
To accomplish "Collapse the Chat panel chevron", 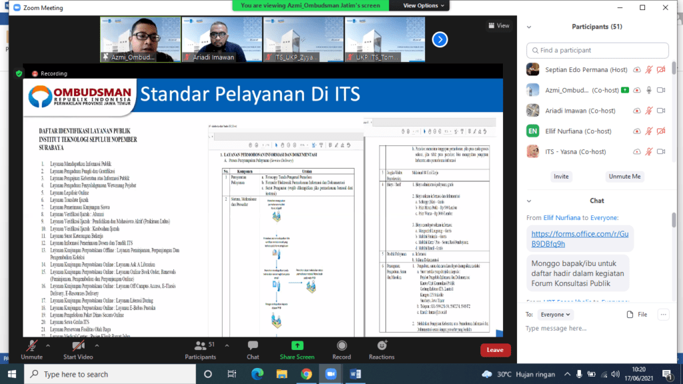I will (529, 201).
